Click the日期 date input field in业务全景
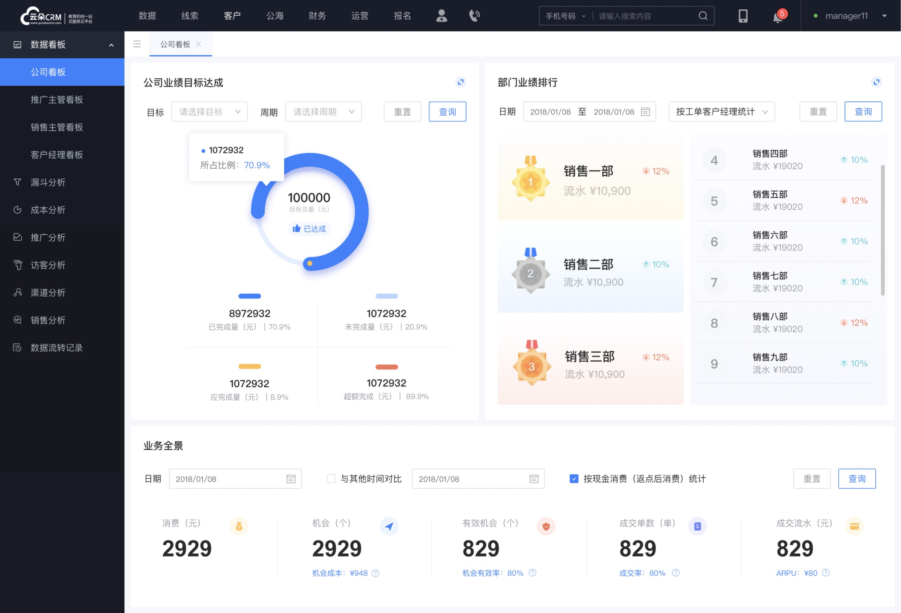 coord(234,479)
